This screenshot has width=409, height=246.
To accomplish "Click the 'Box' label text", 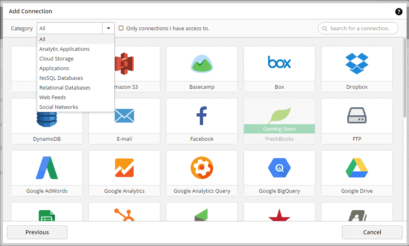I will coord(279,87).
